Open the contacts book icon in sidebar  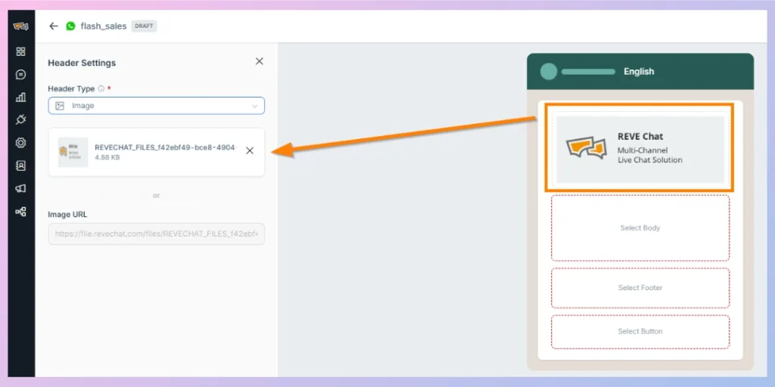click(x=20, y=166)
